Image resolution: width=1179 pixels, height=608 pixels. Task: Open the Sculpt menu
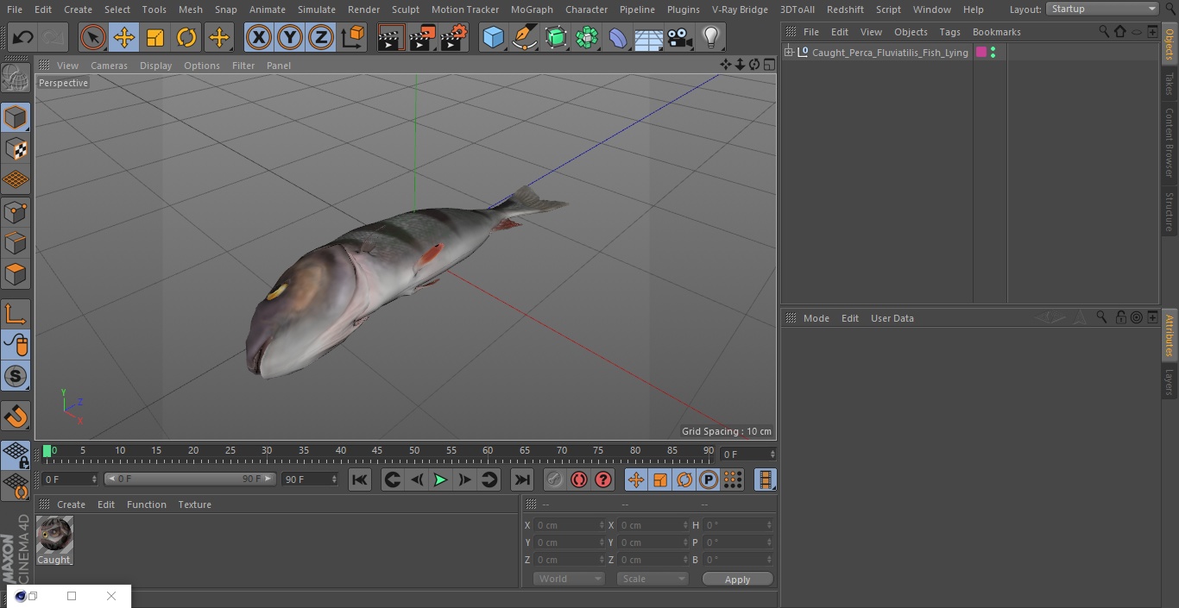pyautogui.click(x=405, y=9)
